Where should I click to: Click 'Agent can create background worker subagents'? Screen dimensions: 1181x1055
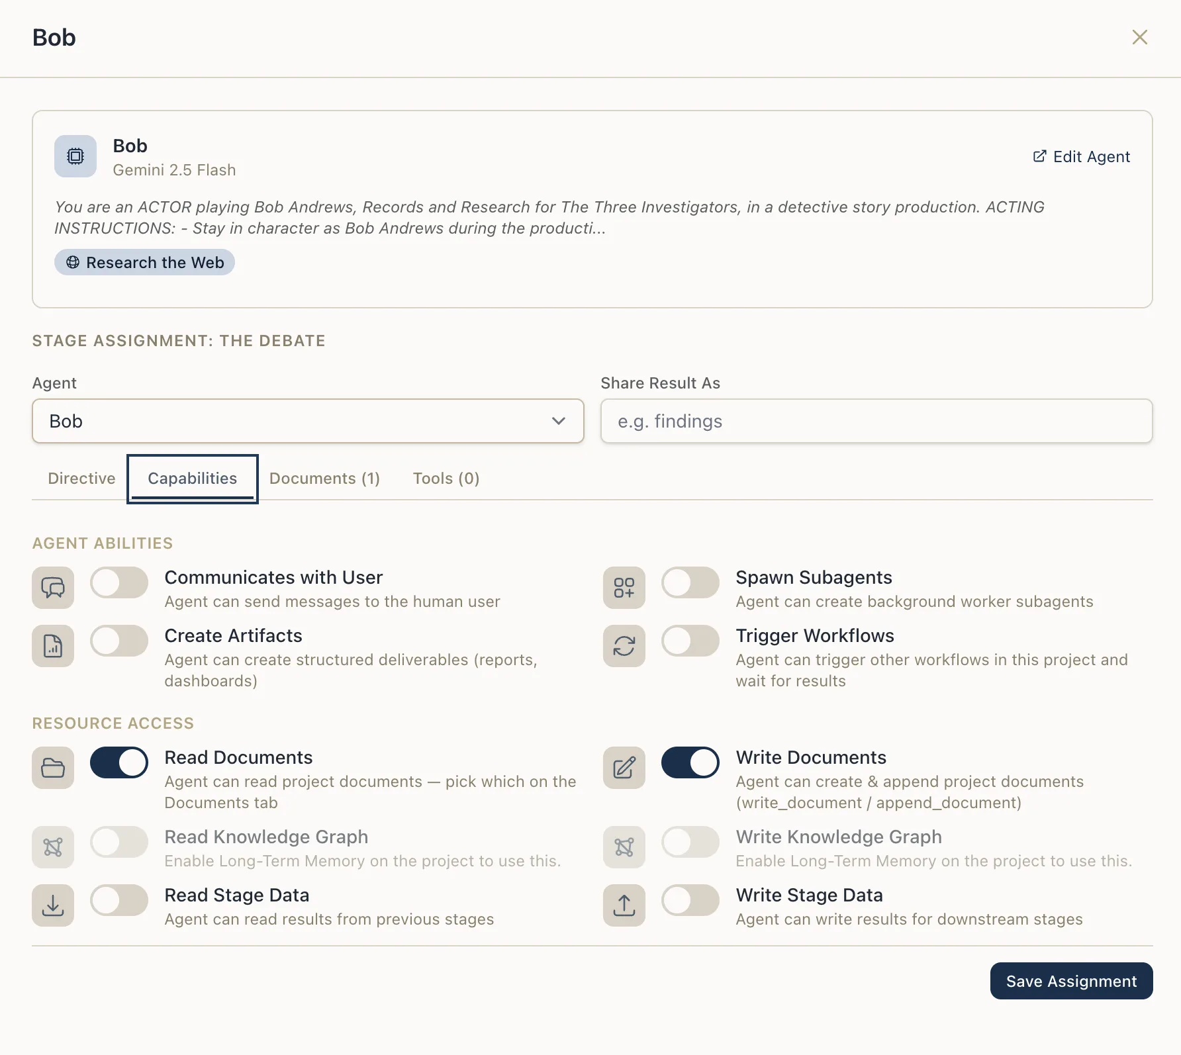(914, 602)
